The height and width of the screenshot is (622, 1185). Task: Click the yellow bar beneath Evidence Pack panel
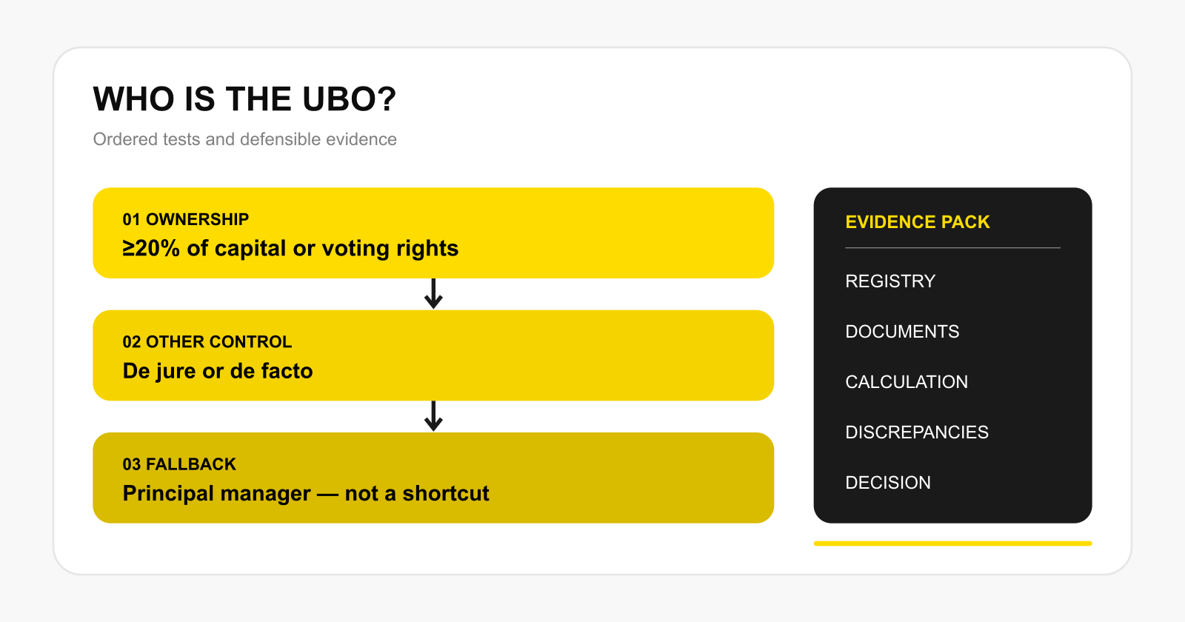[952, 544]
